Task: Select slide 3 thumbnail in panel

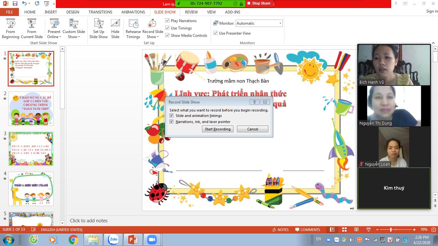Action: click(x=31, y=149)
